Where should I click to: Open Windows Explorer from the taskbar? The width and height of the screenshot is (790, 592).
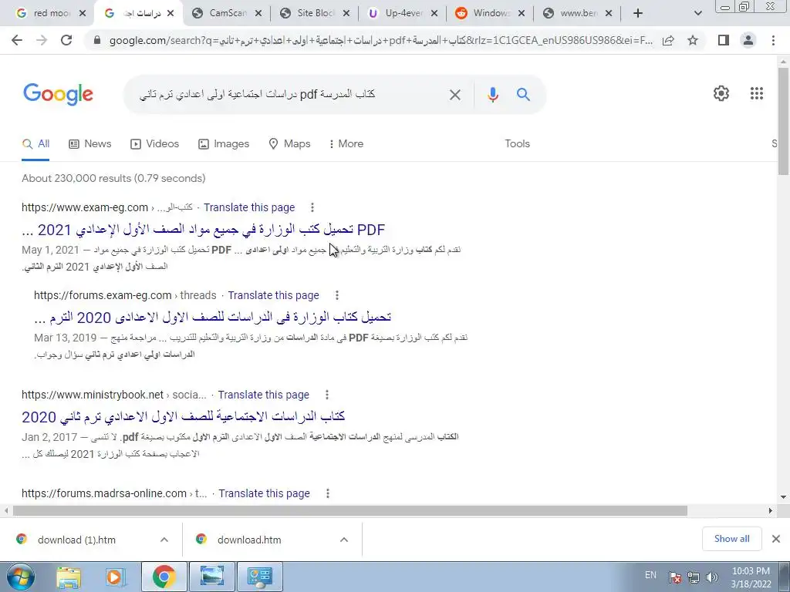(x=69, y=577)
